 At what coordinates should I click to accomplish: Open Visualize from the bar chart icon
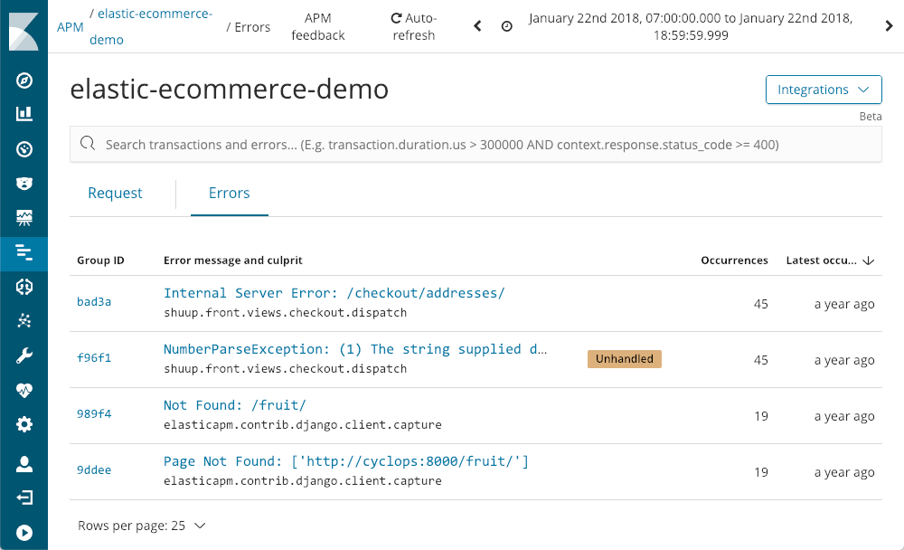tap(24, 114)
